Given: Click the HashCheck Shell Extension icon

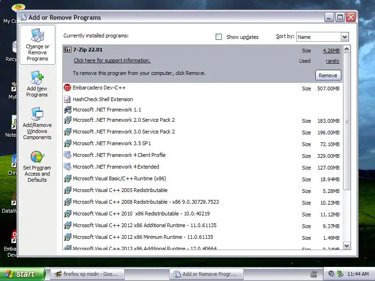Looking at the screenshot, I should tap(67, 99).
